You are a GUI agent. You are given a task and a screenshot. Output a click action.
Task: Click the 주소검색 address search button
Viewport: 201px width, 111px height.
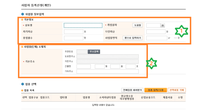coord(94,52)
